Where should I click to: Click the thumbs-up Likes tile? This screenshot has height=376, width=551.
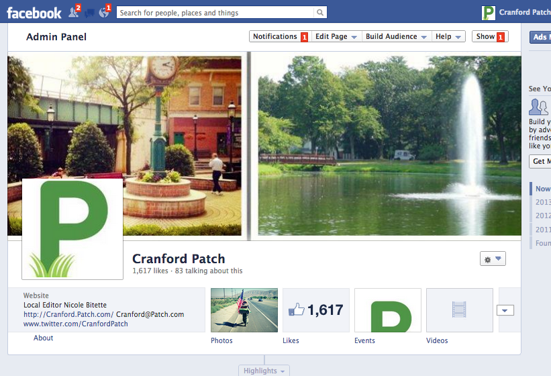[316, 310]
